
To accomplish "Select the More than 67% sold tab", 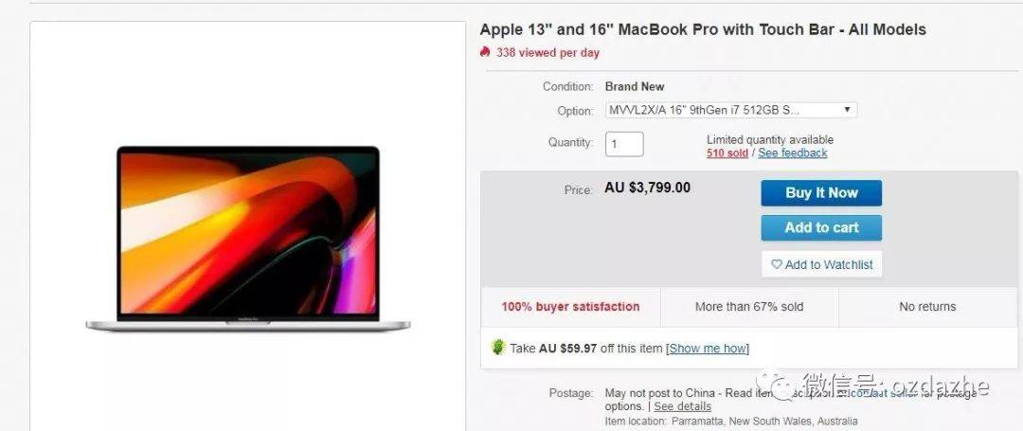I will (x=749, y=307).
